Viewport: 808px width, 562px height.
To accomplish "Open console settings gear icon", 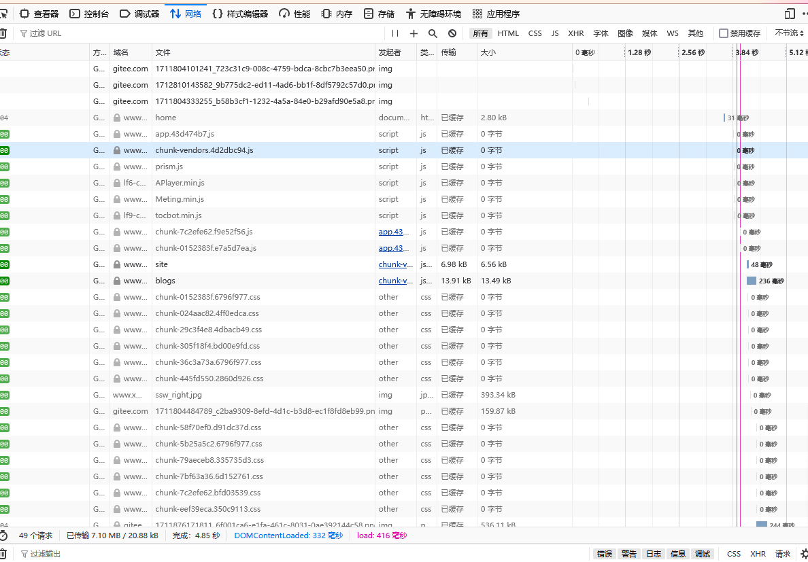I will 804,554.
